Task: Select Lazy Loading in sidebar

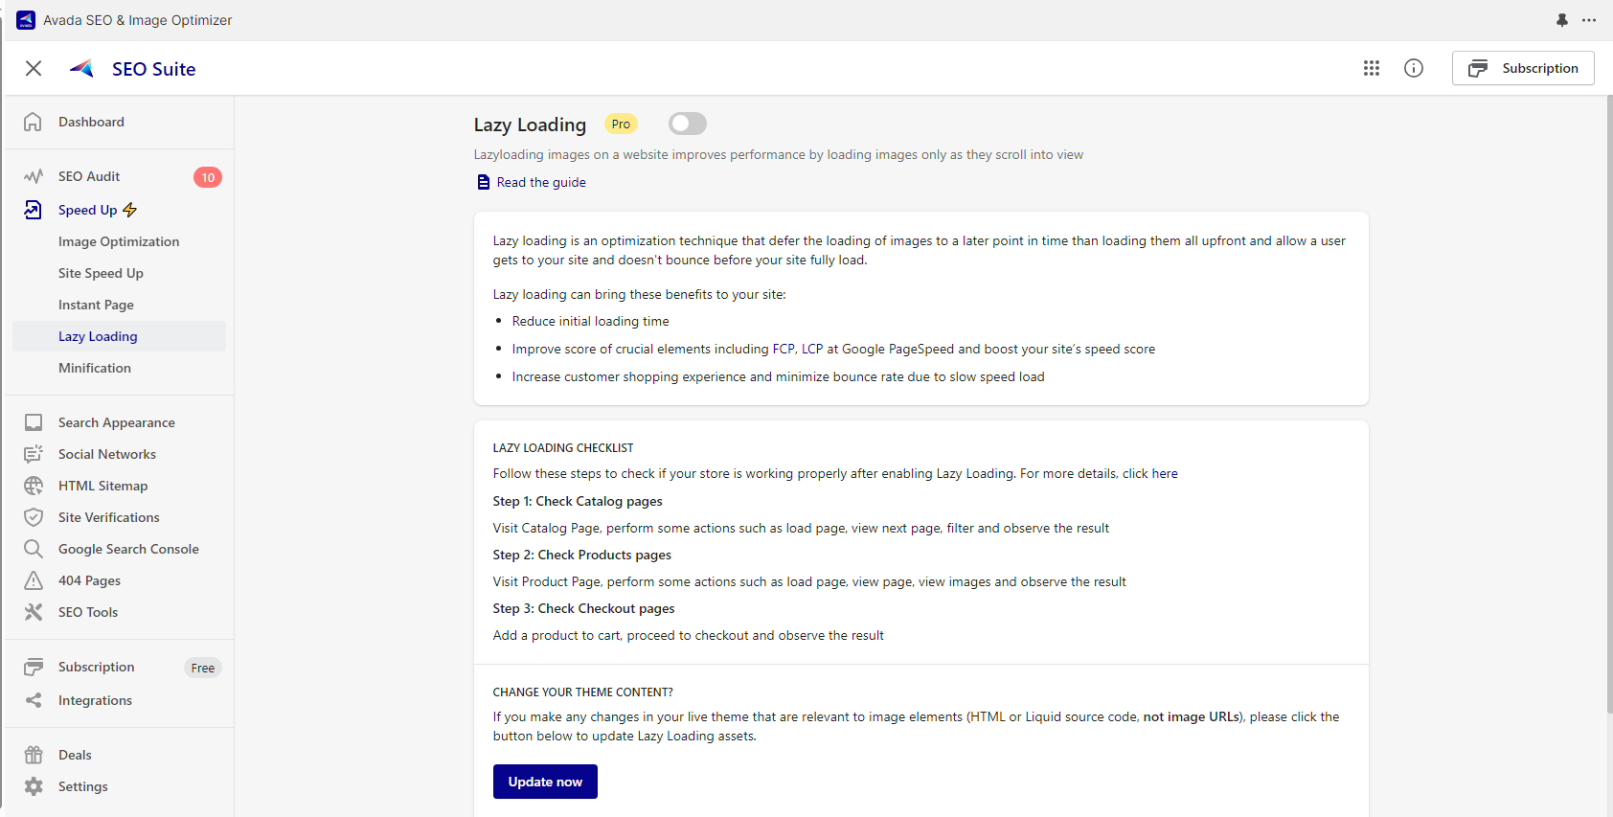Action: coord(120,336)
